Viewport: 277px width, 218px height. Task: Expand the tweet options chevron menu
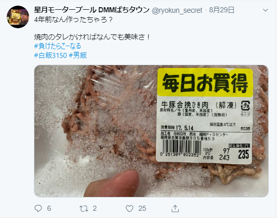point(265,10)
